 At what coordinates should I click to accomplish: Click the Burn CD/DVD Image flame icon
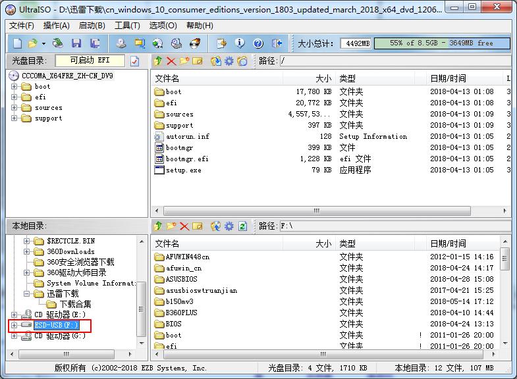[195, 43]
